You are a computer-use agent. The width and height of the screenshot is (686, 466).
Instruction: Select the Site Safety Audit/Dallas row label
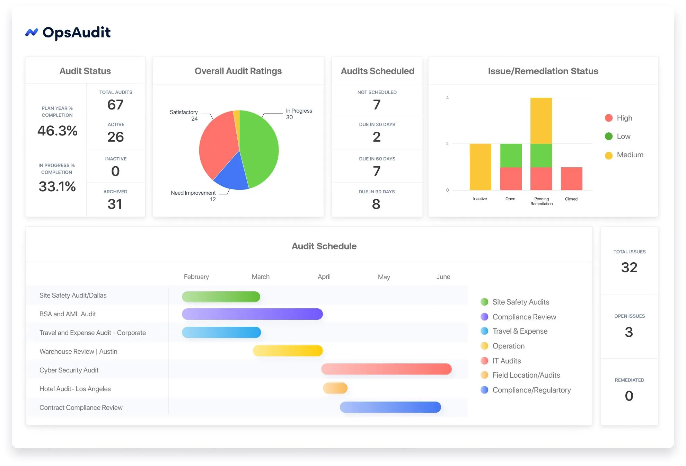click(73, 295)
